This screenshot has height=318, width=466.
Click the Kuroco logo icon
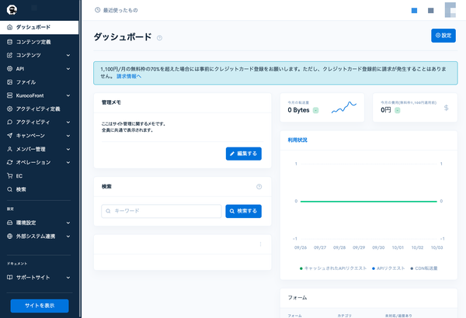[12, 10]
